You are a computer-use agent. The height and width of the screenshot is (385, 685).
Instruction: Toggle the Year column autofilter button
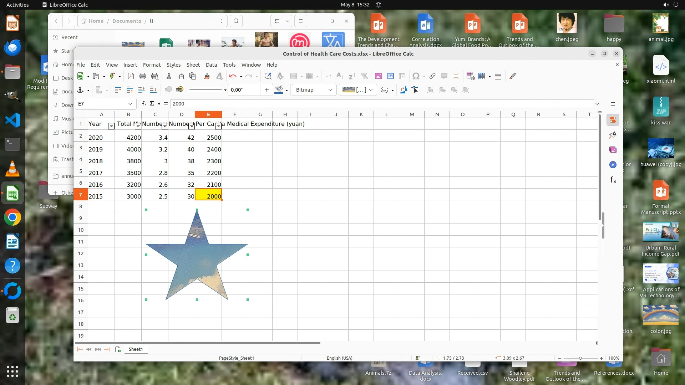point(111,126)
